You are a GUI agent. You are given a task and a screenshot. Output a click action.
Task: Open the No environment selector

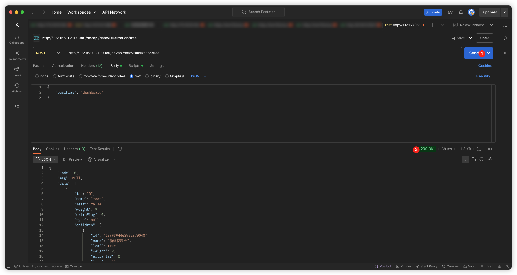(473, 25)
